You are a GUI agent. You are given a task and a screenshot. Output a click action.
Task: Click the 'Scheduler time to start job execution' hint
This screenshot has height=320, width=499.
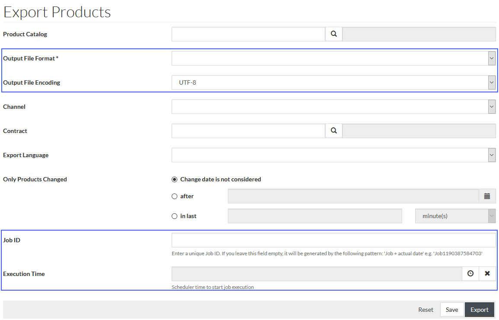(x=213, y=287)
